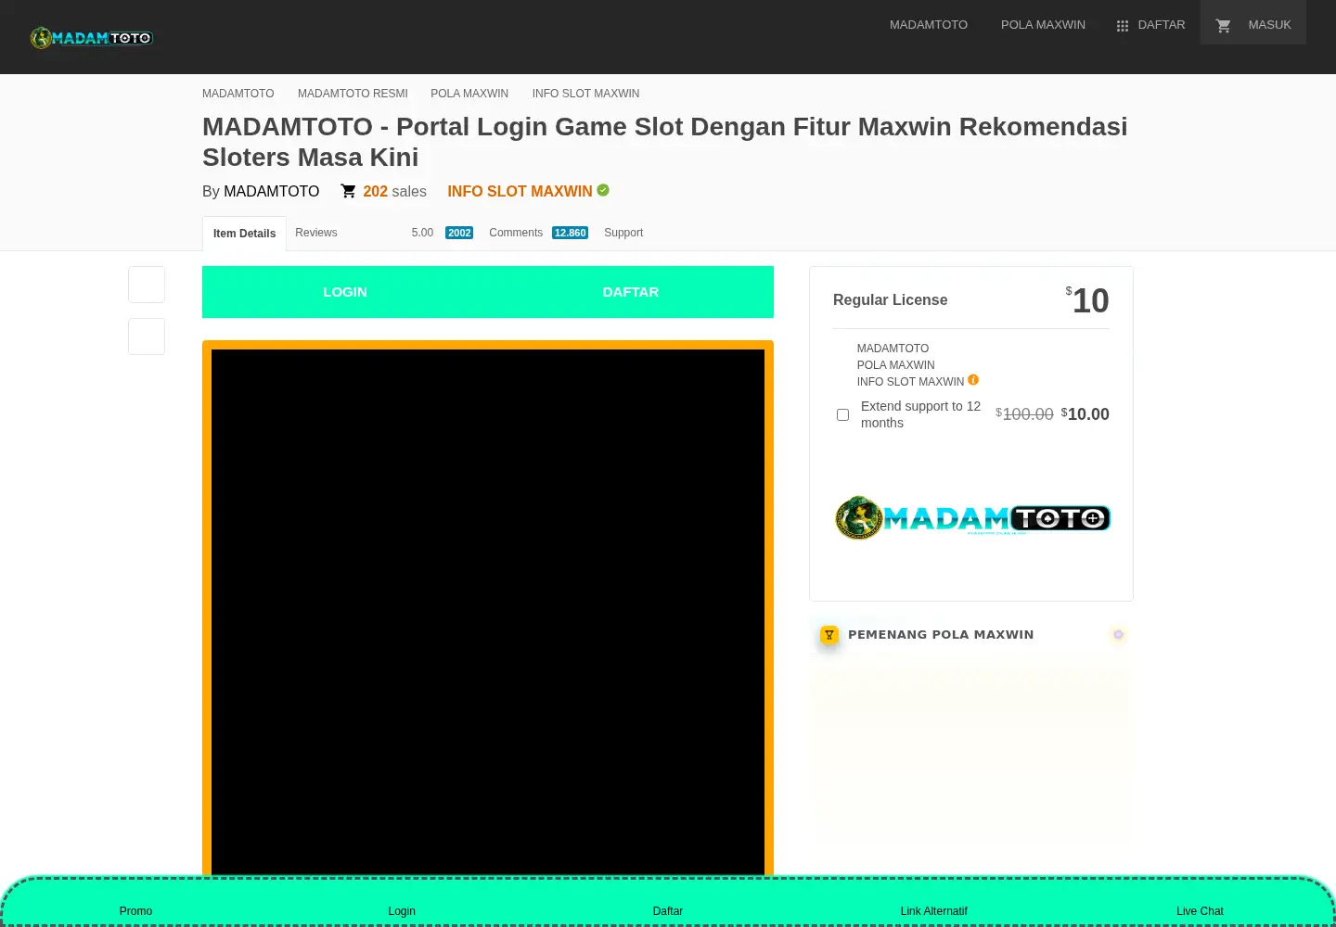
Task: Open the Support tab
Action: [623, 233]
